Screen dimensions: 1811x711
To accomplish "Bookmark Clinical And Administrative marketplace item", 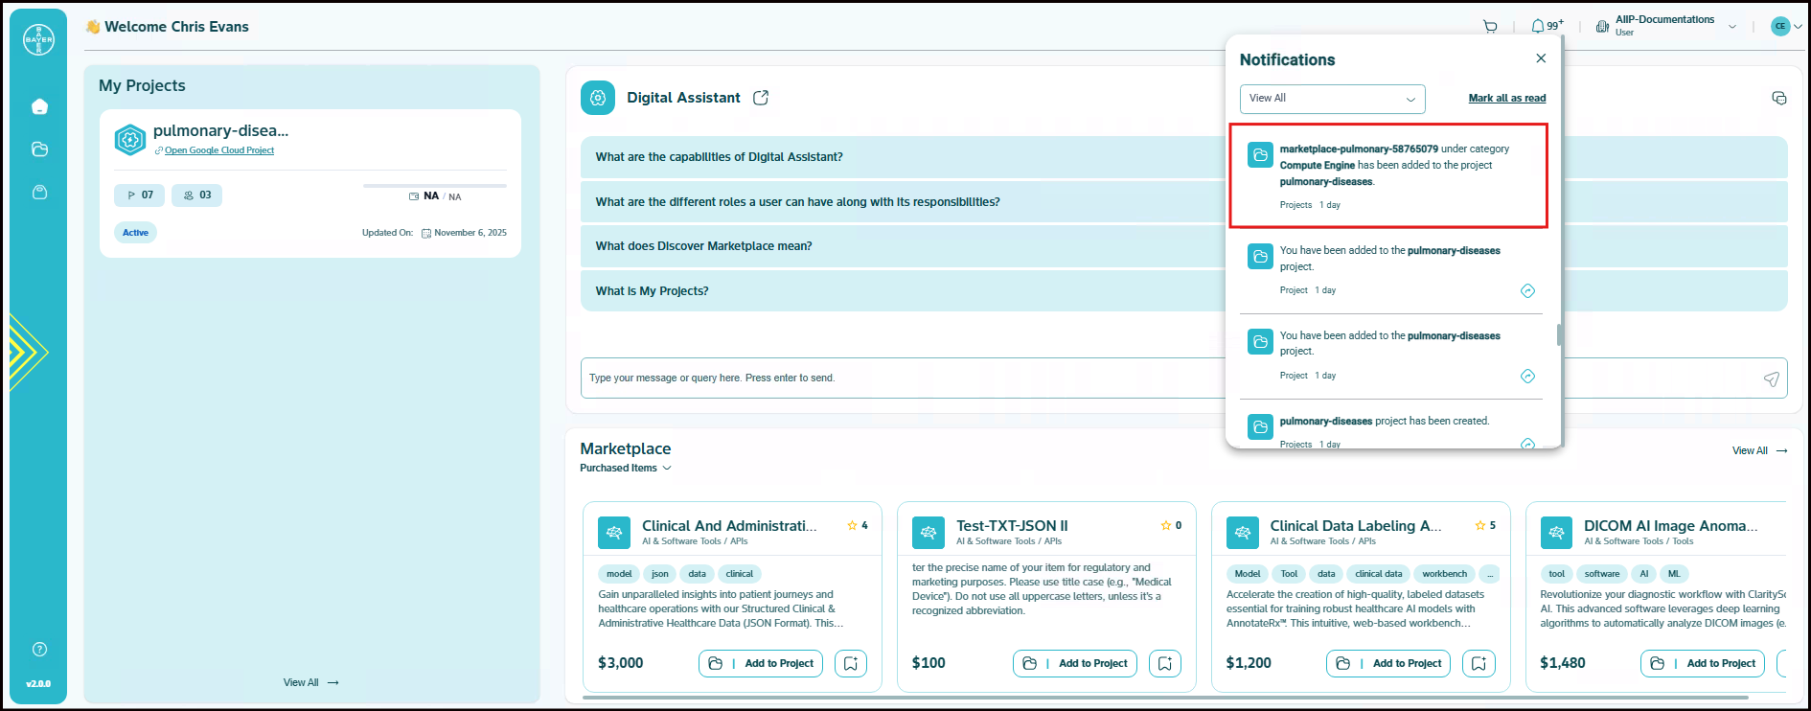I will (x=850, y=663).
